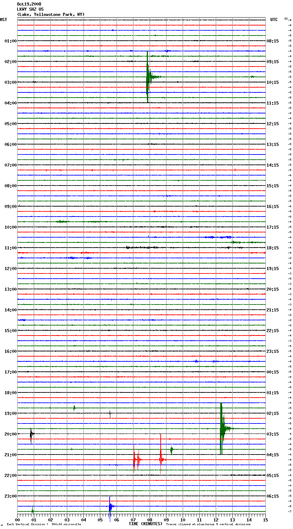Click the 02:15 UTC time label
This screenshot has width=293, height=529.
[273, 413]
